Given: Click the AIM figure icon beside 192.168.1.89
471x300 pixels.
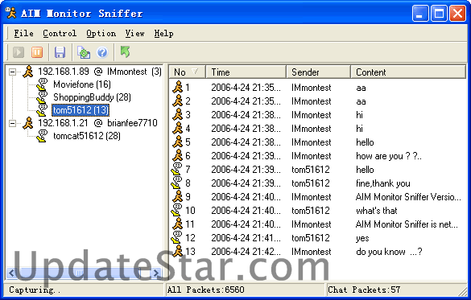Looking at the screenshot, I should click(28, 72).
